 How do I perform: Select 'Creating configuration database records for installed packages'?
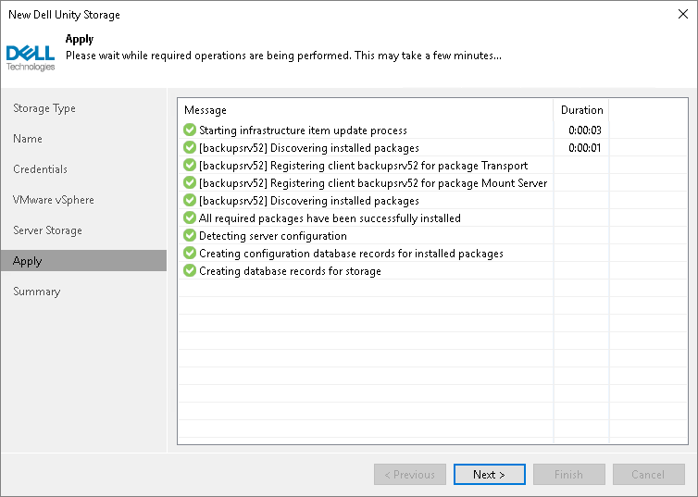tap(351, 254)
